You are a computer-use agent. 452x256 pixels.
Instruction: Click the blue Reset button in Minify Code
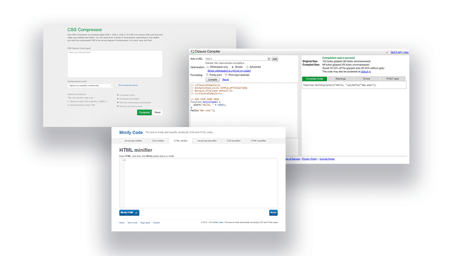[273, 212]
